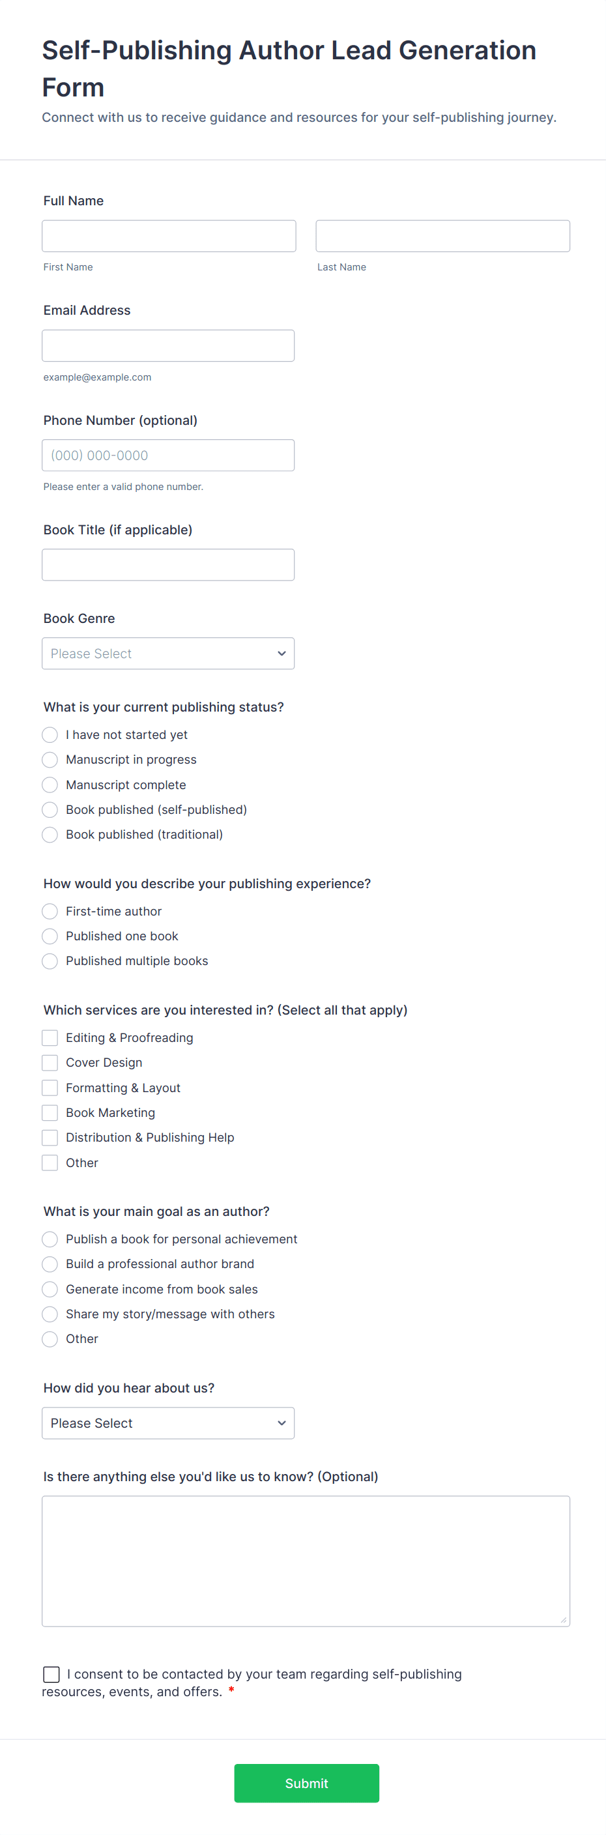The width and height of the screenshot is (606, 1835).
Task: Check the 'Editing & Proofreading' service box
Action: tap(50, 1038)
